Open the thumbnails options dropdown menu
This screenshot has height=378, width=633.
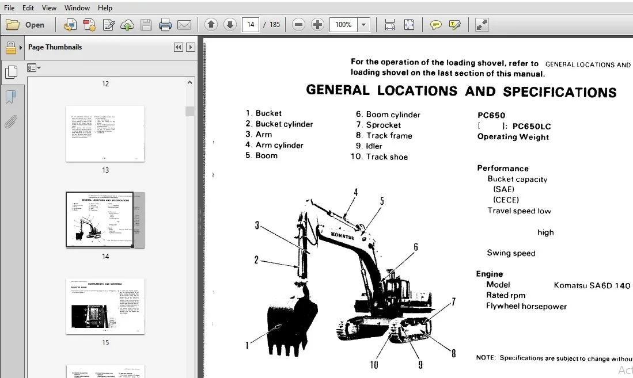(x=34, y=68)
